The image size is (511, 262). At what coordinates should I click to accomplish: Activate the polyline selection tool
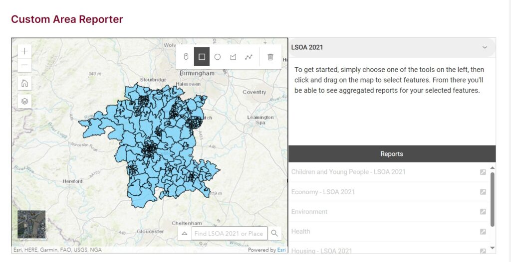click(x=249, y=57)
